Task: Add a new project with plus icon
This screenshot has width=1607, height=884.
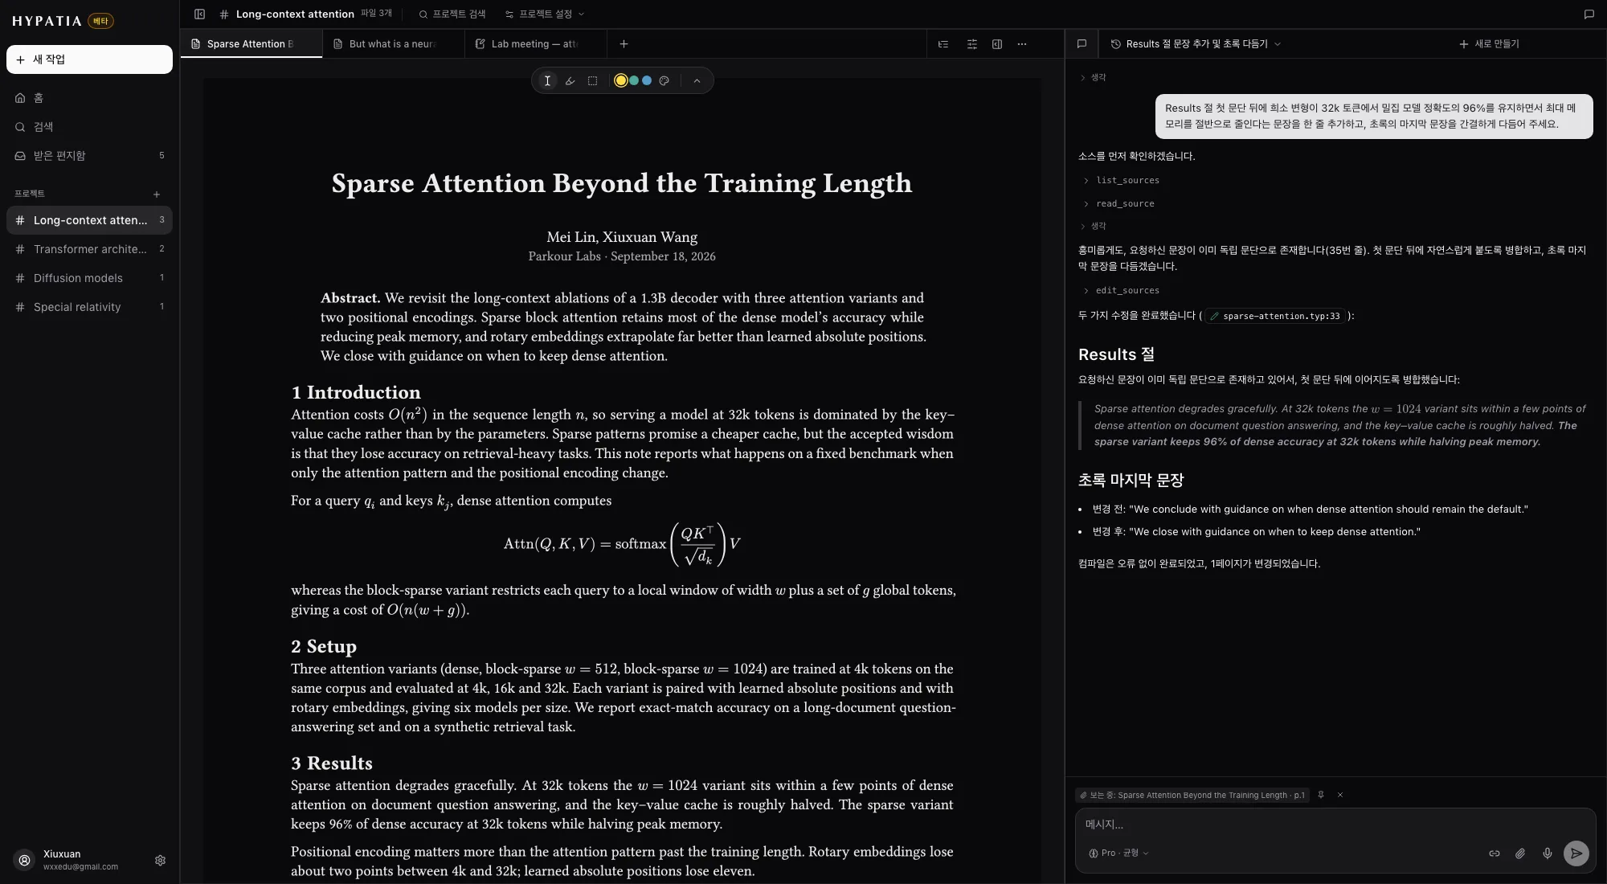Action: click(157, 194)
